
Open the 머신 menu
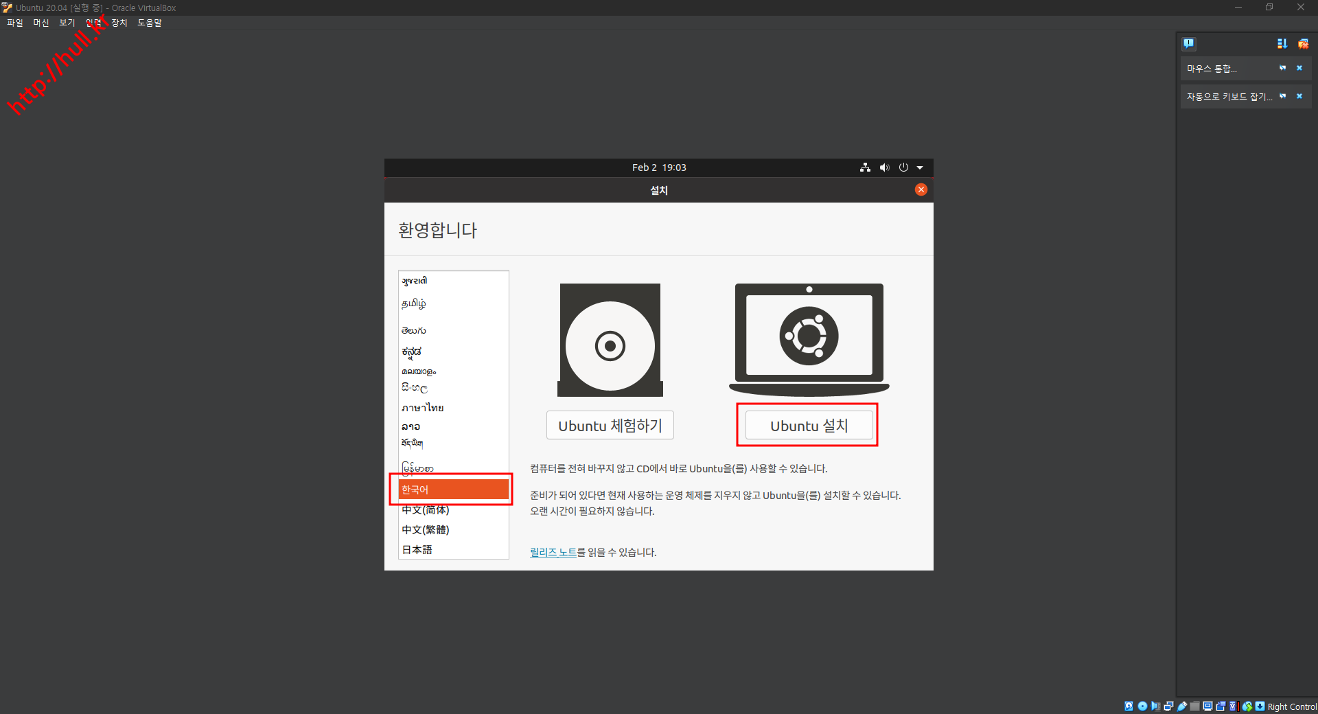click(41, 23)
